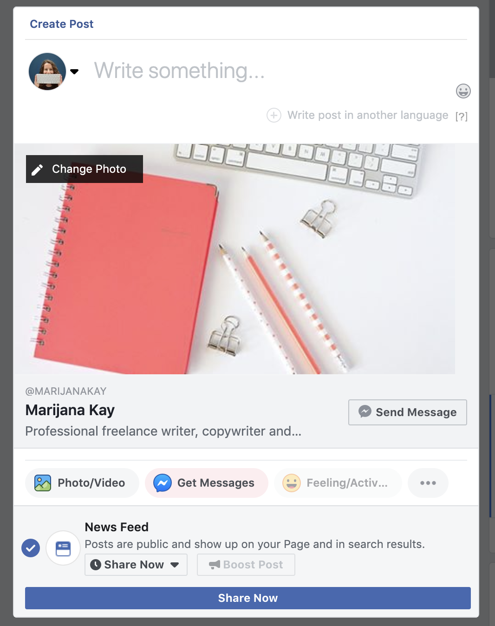Click the emoji smiley icon in post composer
The image size is (495, 626).
coord(463,91)
